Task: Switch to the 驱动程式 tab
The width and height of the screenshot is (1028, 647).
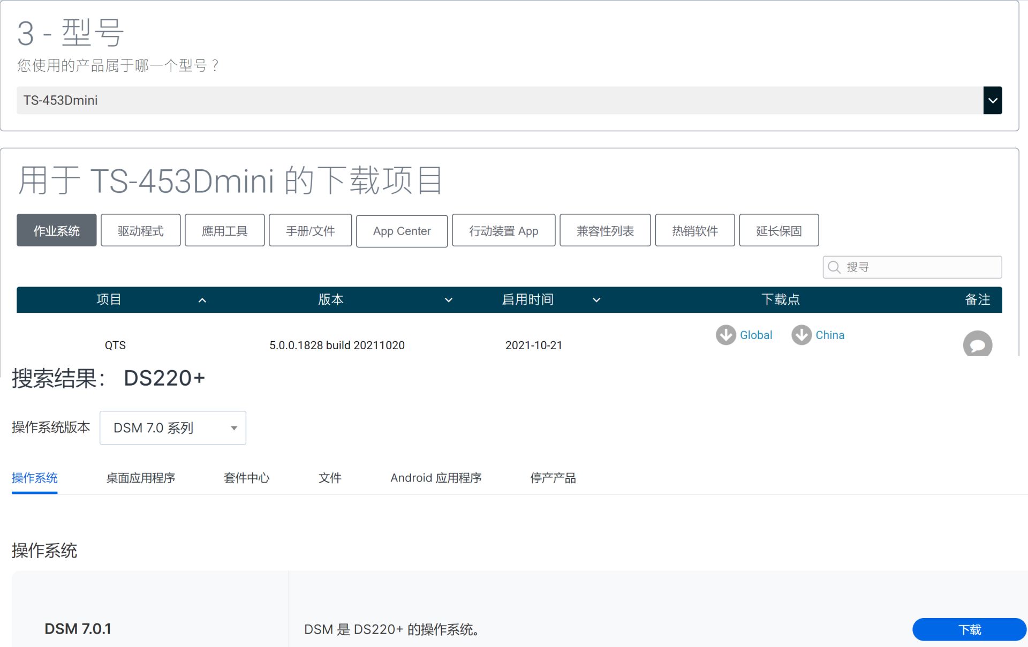Action: pos(141,230)
